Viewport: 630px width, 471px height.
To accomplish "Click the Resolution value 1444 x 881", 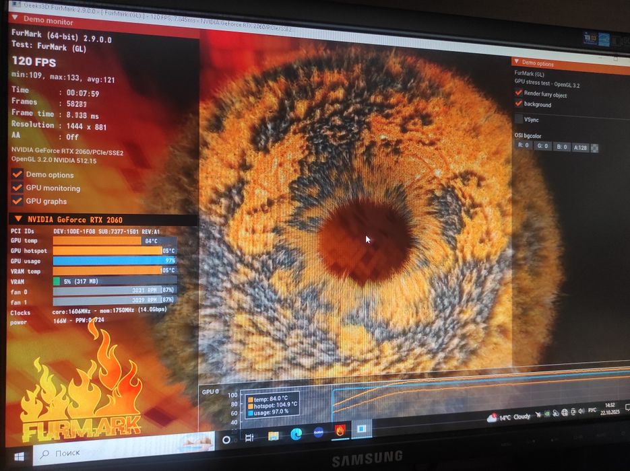I will 86,126.
